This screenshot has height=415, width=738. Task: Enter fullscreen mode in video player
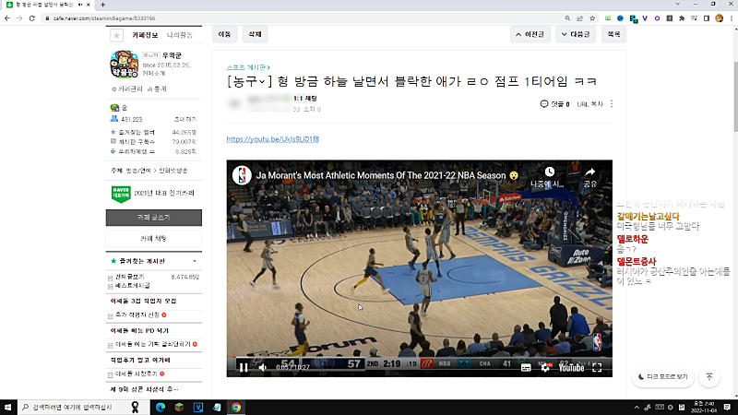tap(597, 367)
